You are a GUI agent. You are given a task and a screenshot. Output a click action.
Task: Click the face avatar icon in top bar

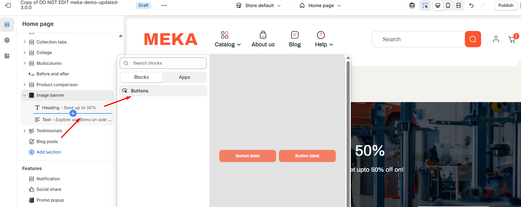(x=412, y=5)
